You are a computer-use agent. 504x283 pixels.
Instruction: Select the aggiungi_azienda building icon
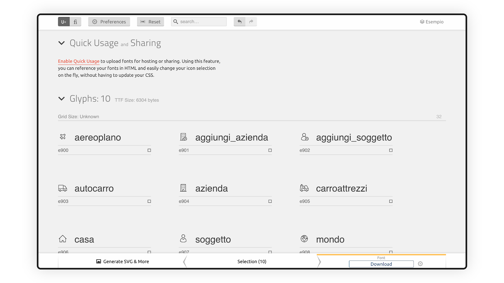[x=183, y=137]
